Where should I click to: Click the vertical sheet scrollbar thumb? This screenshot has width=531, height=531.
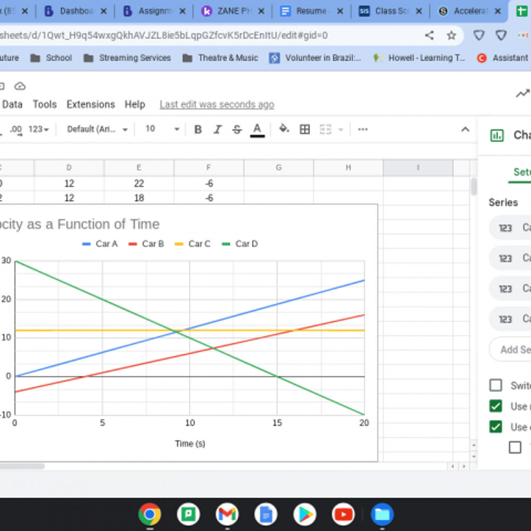coord(474,186)
